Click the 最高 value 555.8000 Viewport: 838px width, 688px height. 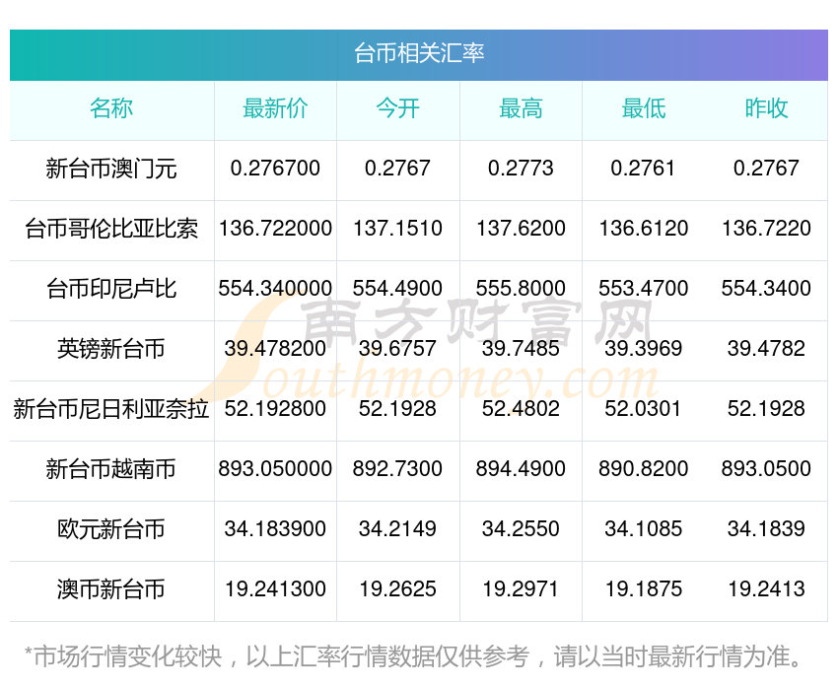click(x=522, y=289)
